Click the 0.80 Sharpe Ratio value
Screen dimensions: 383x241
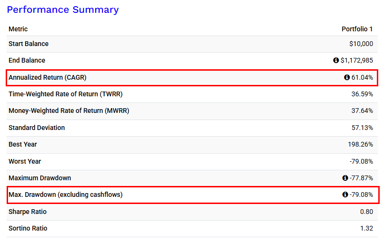point(365,212)
